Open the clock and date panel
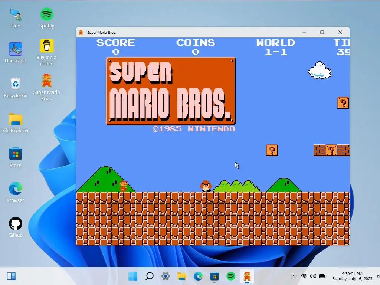 352,276
